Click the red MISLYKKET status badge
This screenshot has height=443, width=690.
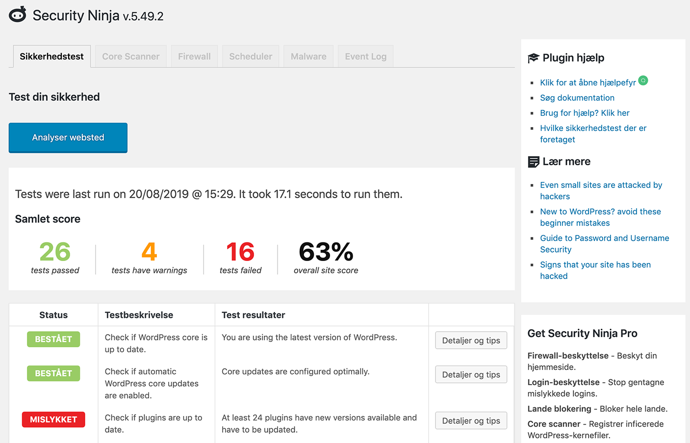[x=53, y=419]
